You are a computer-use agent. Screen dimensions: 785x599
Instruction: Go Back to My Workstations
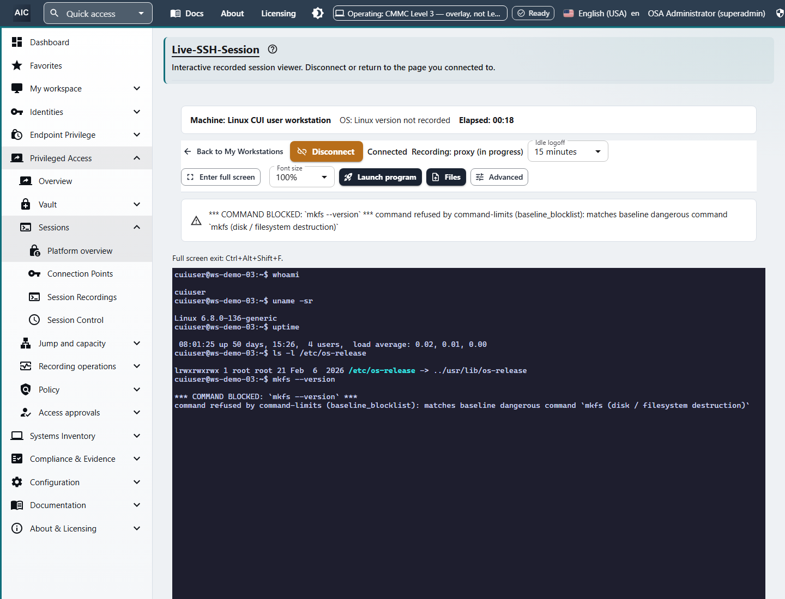(233, 151)
